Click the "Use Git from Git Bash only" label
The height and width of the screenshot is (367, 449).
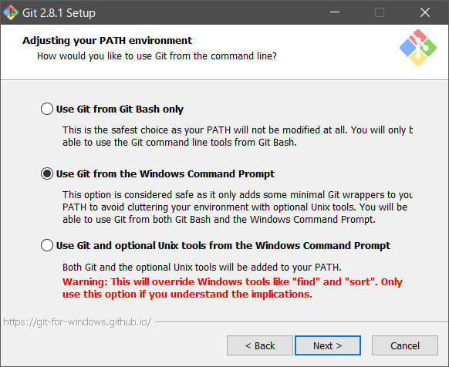[120, 109]
